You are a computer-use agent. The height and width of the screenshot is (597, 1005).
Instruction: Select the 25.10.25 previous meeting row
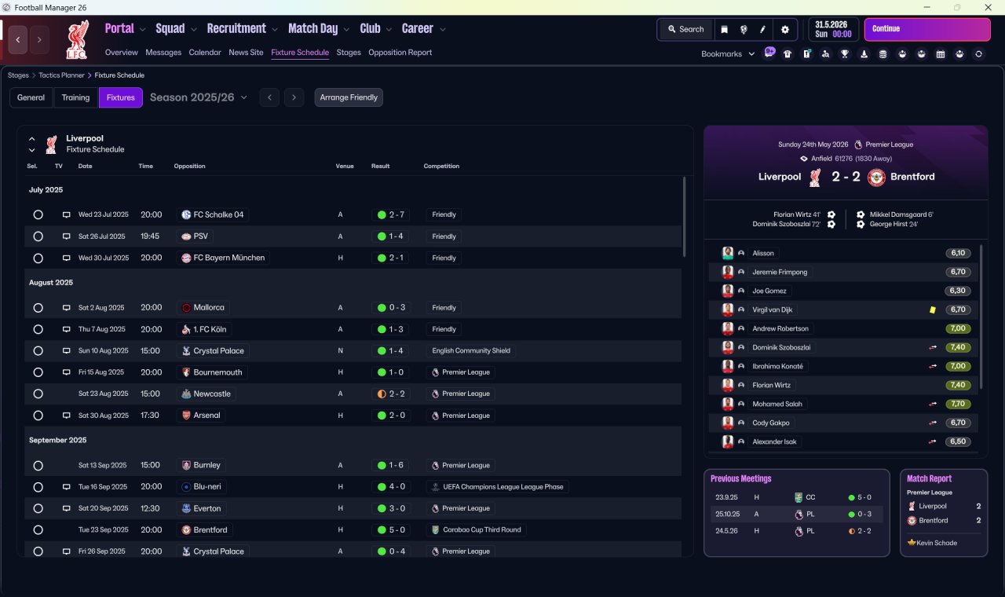[x=796, y=515]
